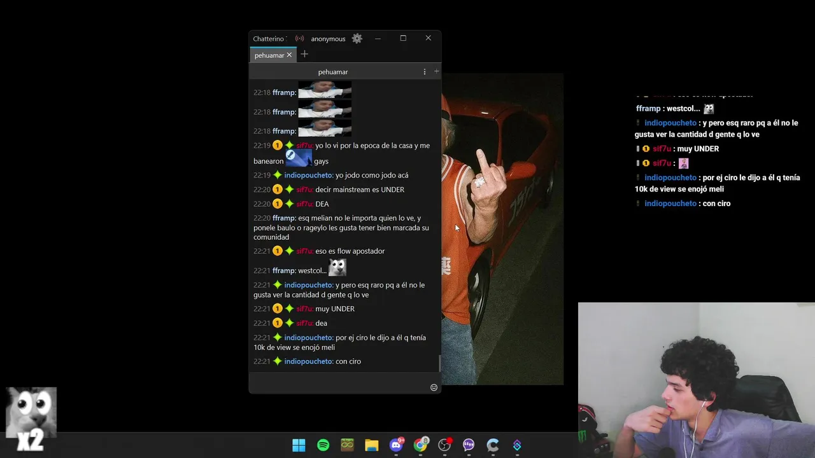Click 'con ciro' in stream chat overlay

pos(716,204)
